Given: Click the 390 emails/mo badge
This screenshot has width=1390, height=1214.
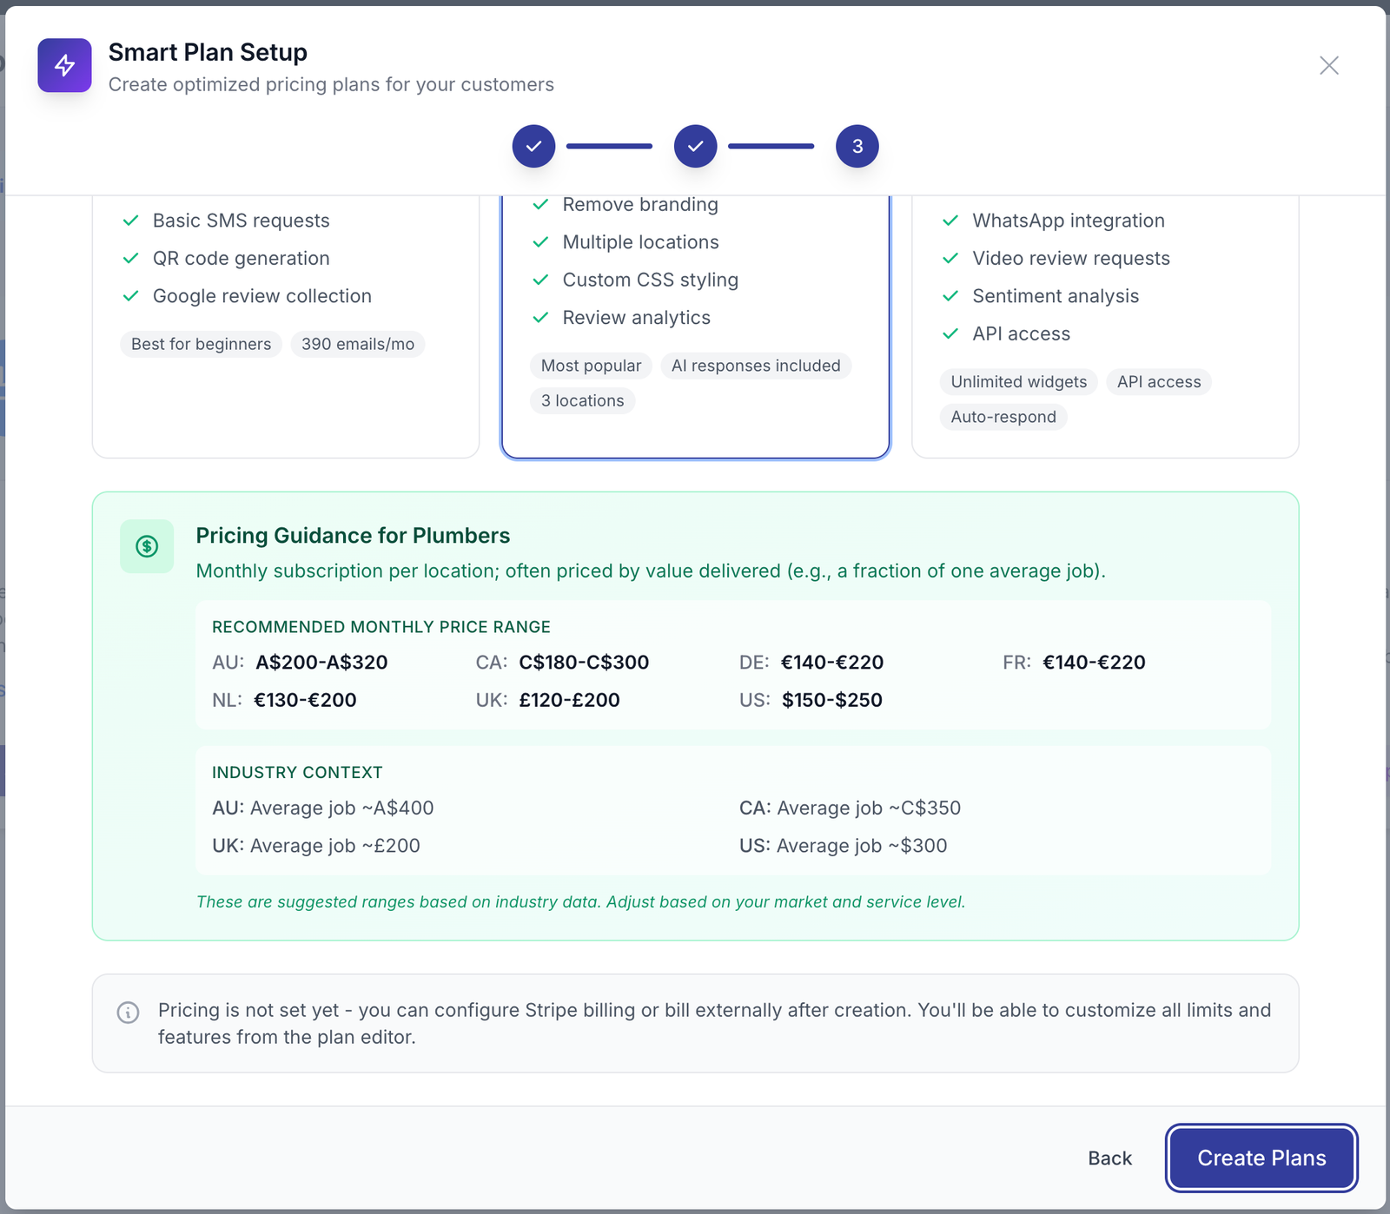Looking at the screenshot, I should coord(357,344).
